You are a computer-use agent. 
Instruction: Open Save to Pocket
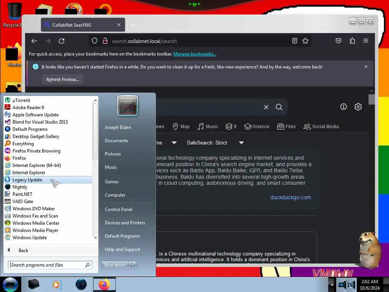coord(338,41)
